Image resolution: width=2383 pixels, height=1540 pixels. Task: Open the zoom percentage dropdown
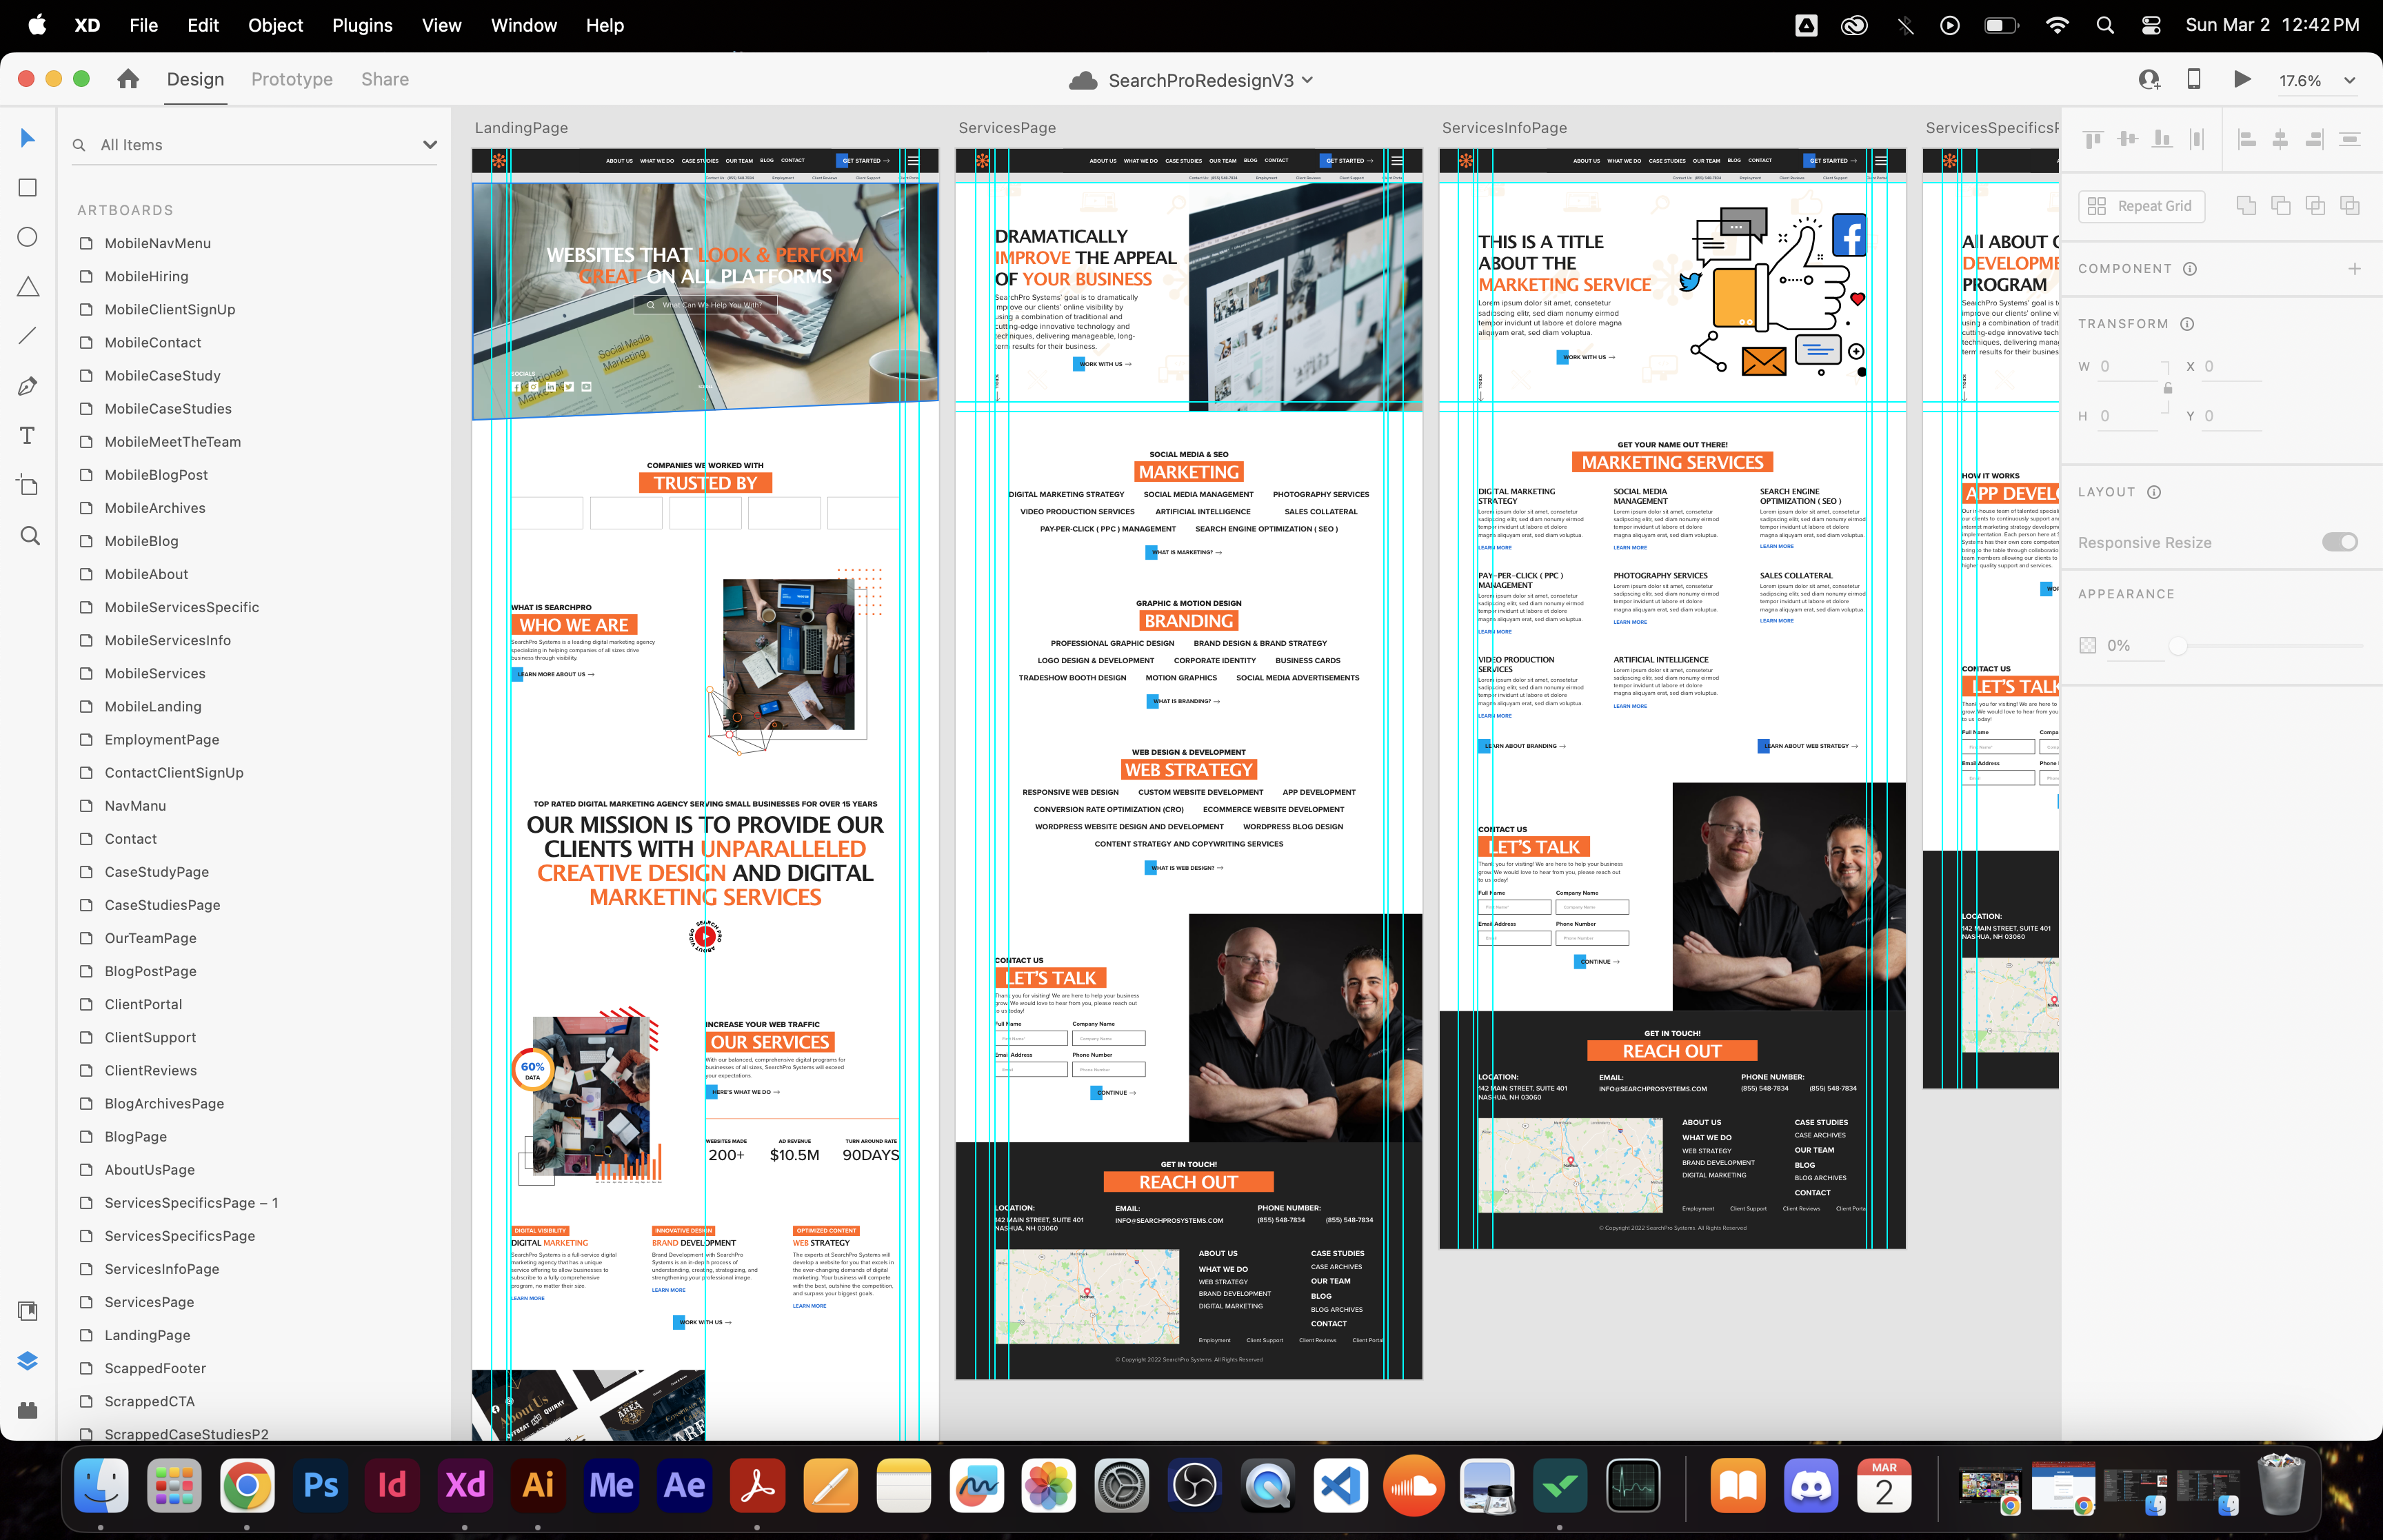[2350, 81]
